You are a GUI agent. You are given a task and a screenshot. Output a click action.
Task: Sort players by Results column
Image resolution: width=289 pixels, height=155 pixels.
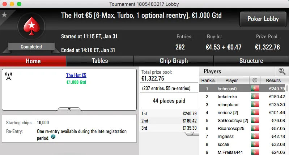point(273,80)
